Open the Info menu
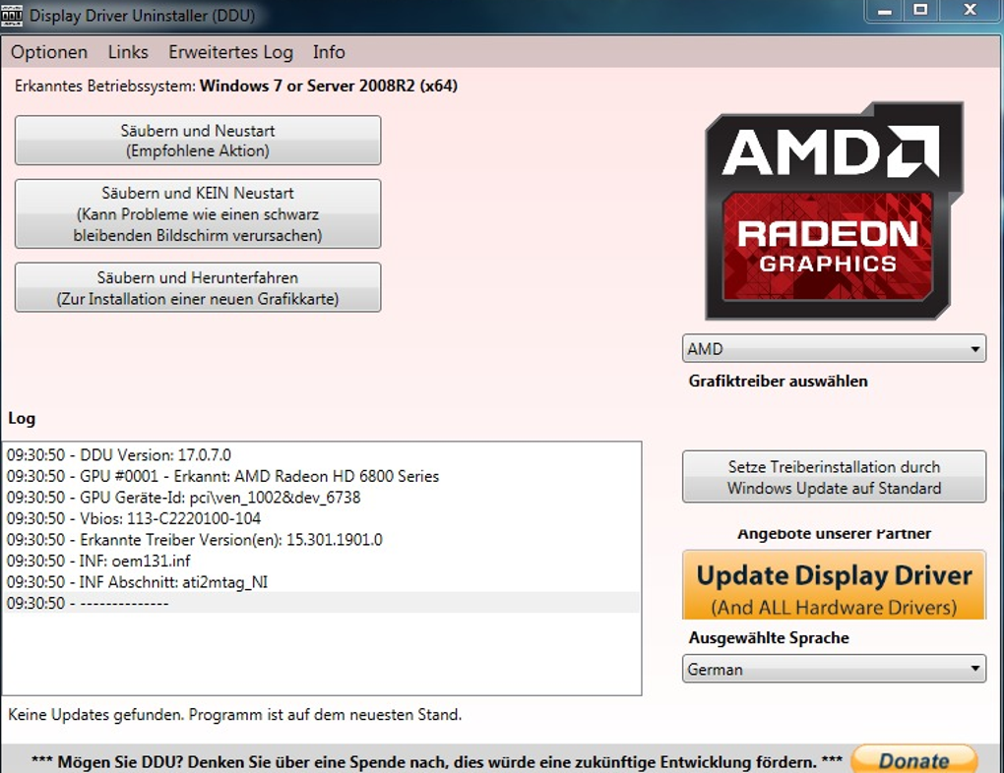Screen dimensions: 1004x773 point(328,51)
